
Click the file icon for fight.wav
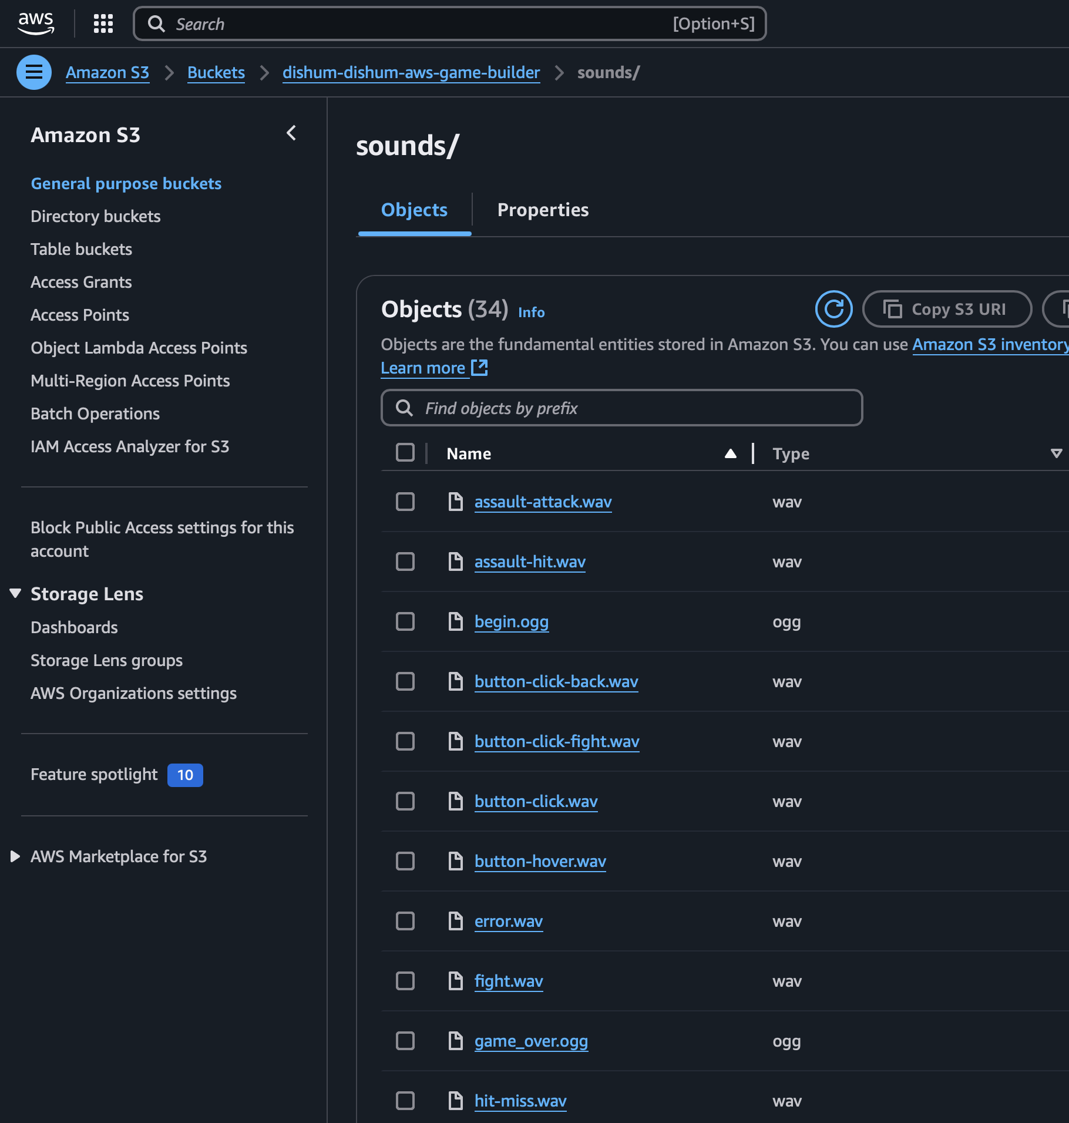pyautogui.click(x=456, y=981)
